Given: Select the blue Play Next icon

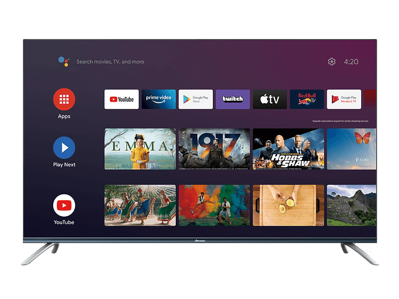Looking at the screenshot, I should click(64, 148).
